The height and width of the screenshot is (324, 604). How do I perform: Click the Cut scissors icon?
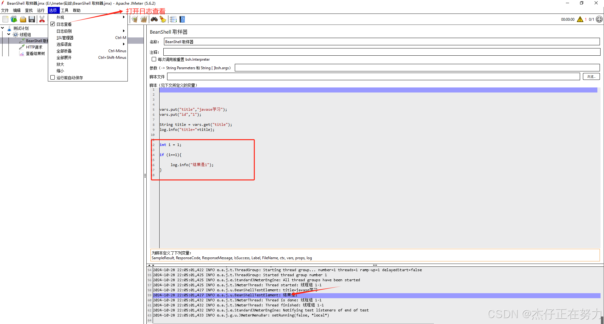pos(42,20)
